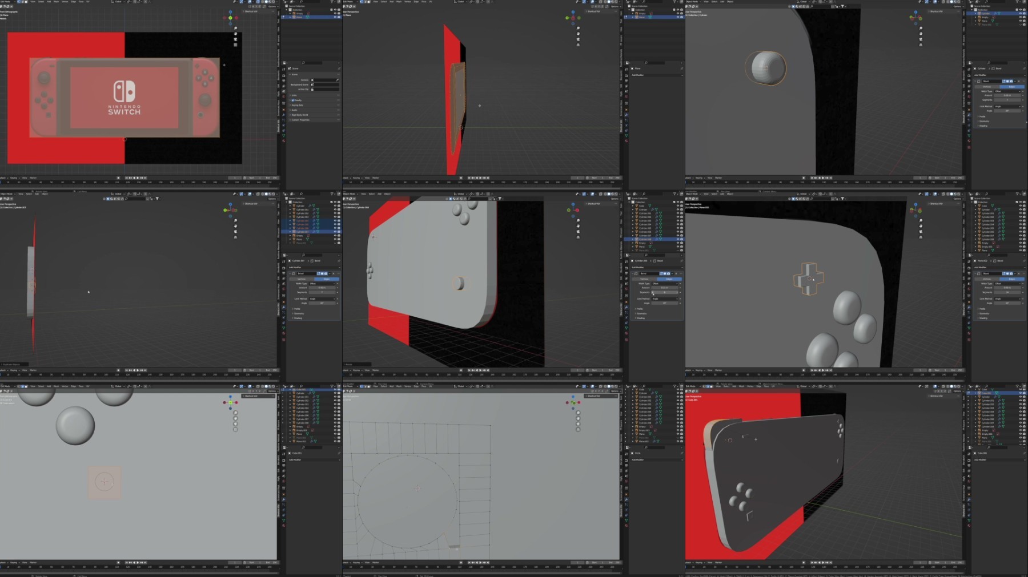Expand the Units section in top-left panel
Viewport: 1028px width, 577px height.
click(294, 95)
